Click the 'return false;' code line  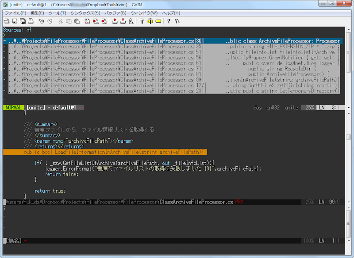[62, 174]
